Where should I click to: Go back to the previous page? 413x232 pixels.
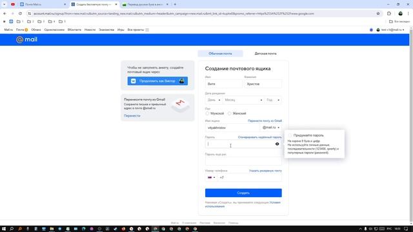pyautogui.click(x=5, y=14)
